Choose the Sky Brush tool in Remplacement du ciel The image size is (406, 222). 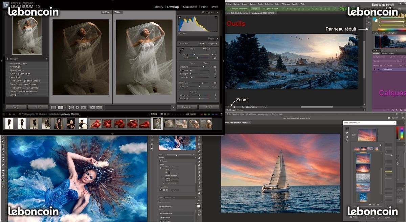click(347, 133)
